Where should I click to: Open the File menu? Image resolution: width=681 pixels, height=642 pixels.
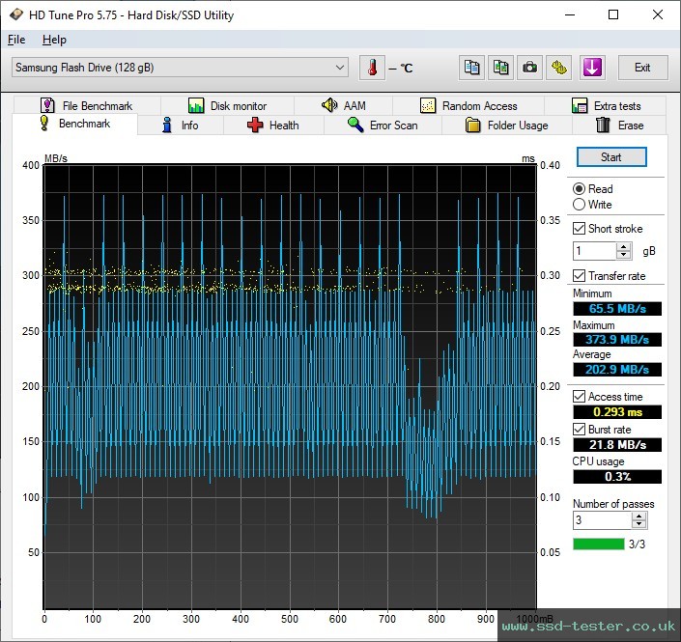pos(16,40)
